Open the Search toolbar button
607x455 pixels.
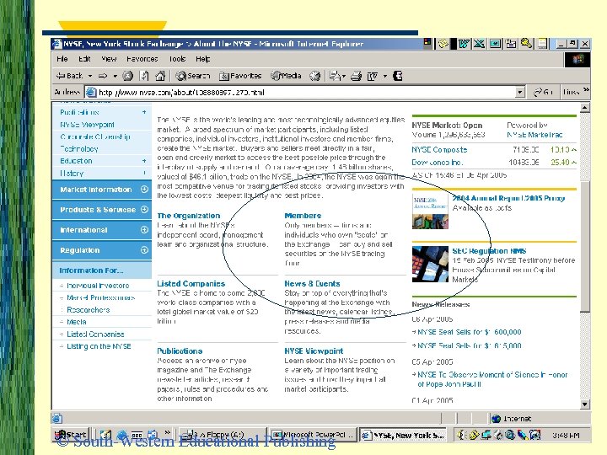pyautogui.click(x=193, y=76)
